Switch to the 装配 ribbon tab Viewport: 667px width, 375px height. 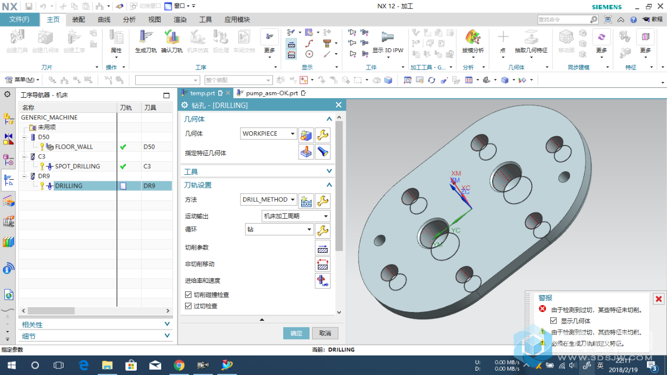pos(79,20)
